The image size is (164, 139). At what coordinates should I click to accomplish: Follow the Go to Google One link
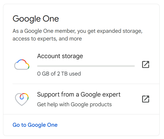[35, 125]
